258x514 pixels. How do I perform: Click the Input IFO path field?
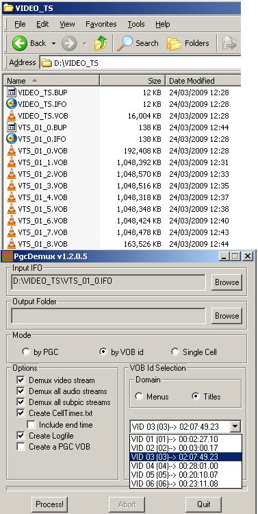point(108,282)
